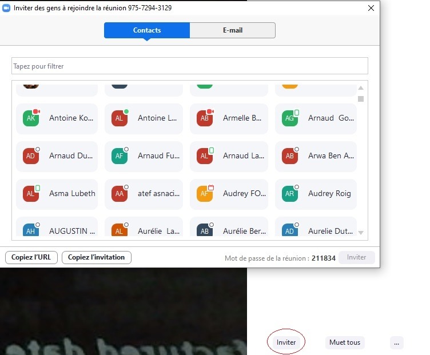Click the AK avatar for Antoine Ko...
The width and height of the screenshot is (430, 355).
click(31, 118)
